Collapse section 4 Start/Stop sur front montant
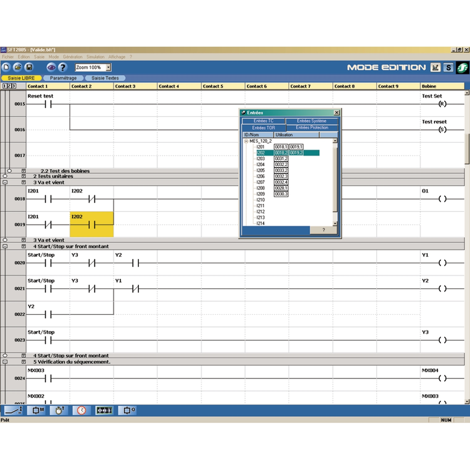Screen dimensions: 470x470 5,246
